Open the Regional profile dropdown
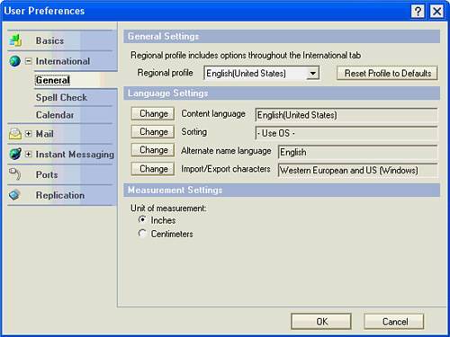The image size is (450, 337). point(312,73)
